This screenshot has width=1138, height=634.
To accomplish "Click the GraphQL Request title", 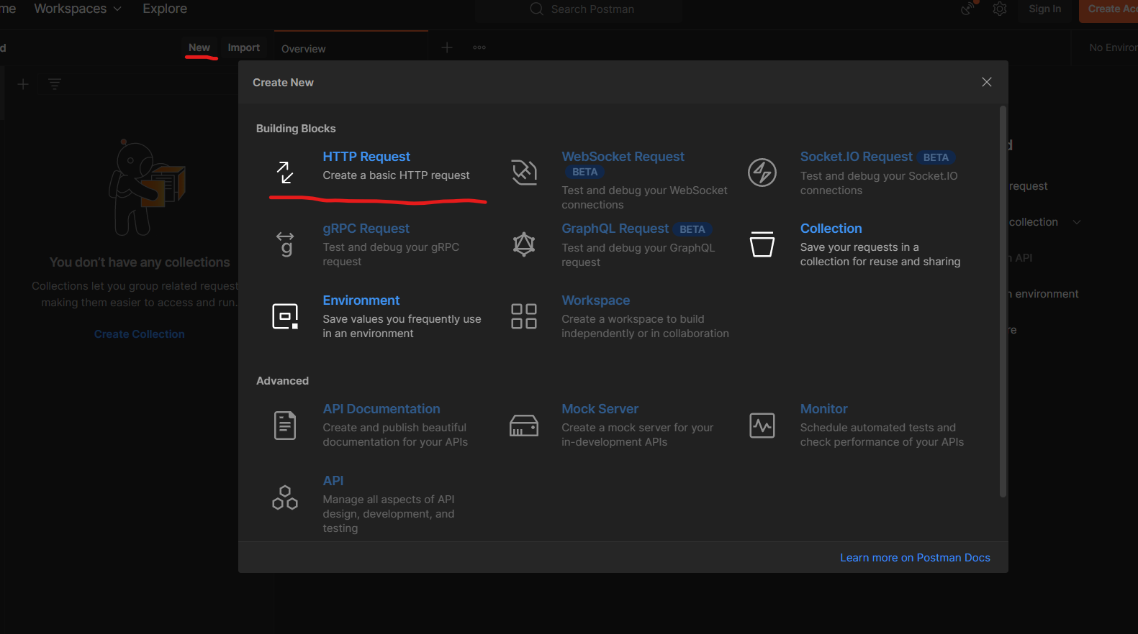I will coord(615,229).
